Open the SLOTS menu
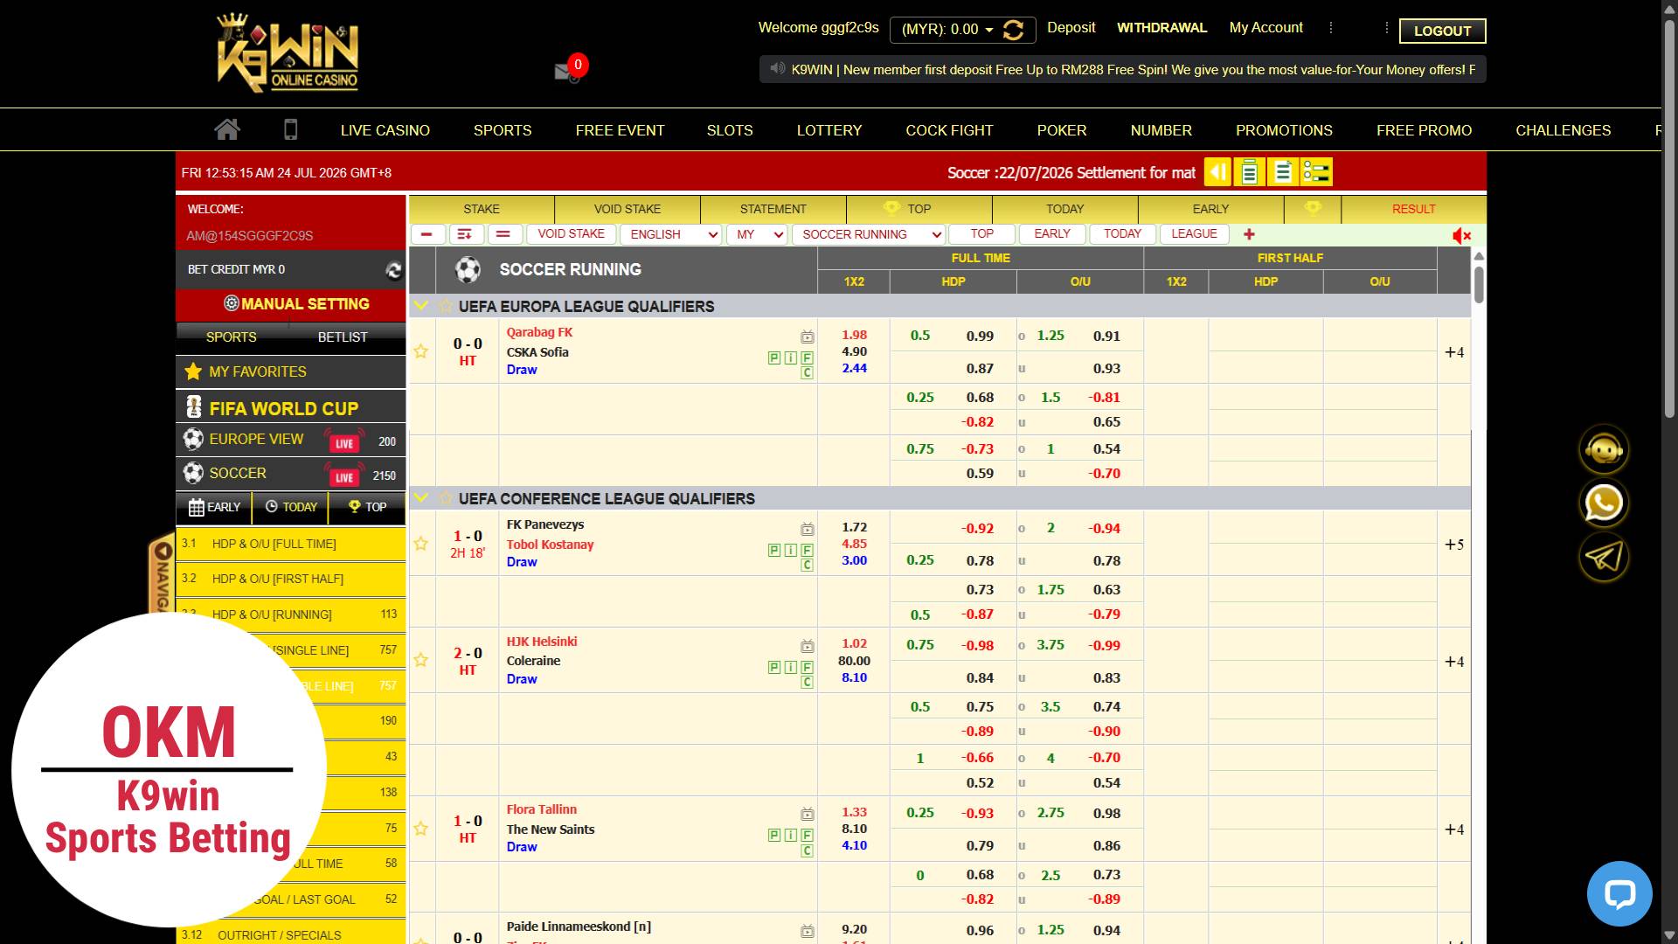Screen dimensions: 1678x944 (730, 130)
